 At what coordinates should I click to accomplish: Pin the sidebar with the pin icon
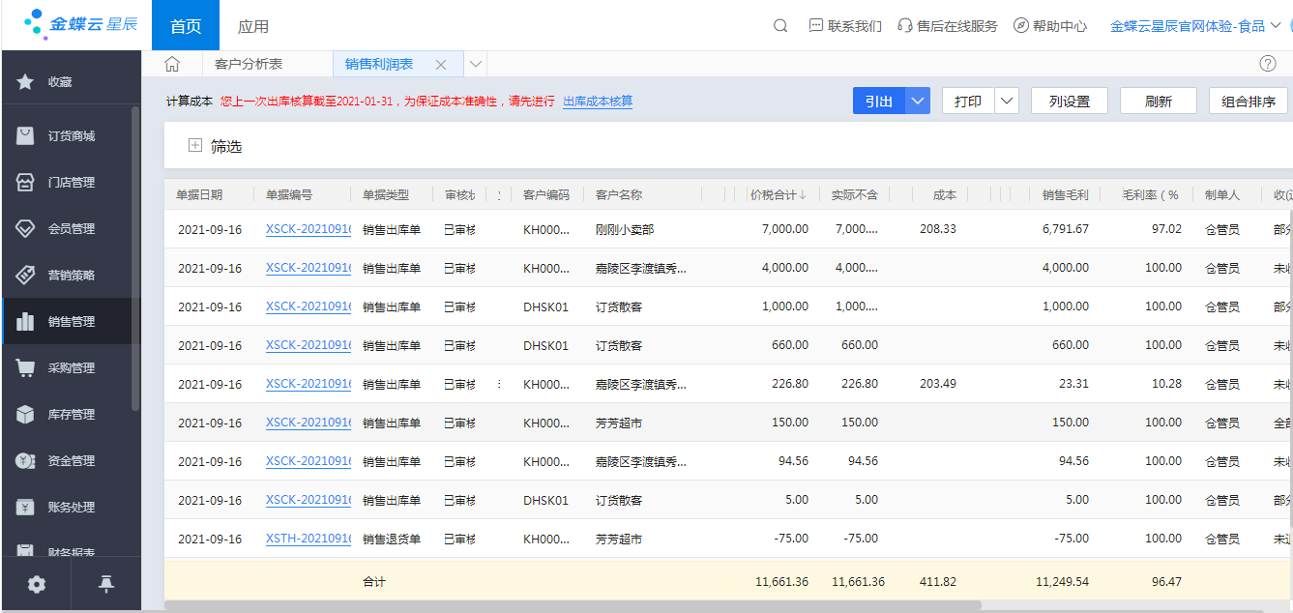click(x=106, y=584)
